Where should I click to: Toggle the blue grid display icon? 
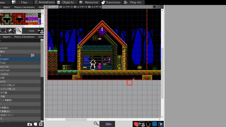click(154, 124)
